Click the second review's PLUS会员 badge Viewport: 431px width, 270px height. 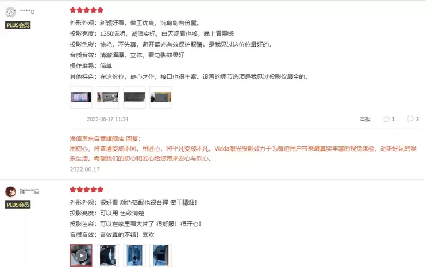18,205
